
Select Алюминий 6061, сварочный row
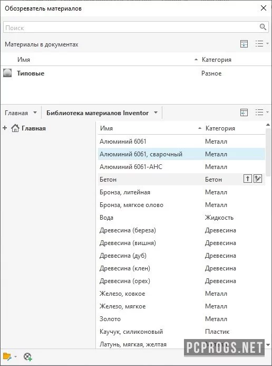pos(181,154)
